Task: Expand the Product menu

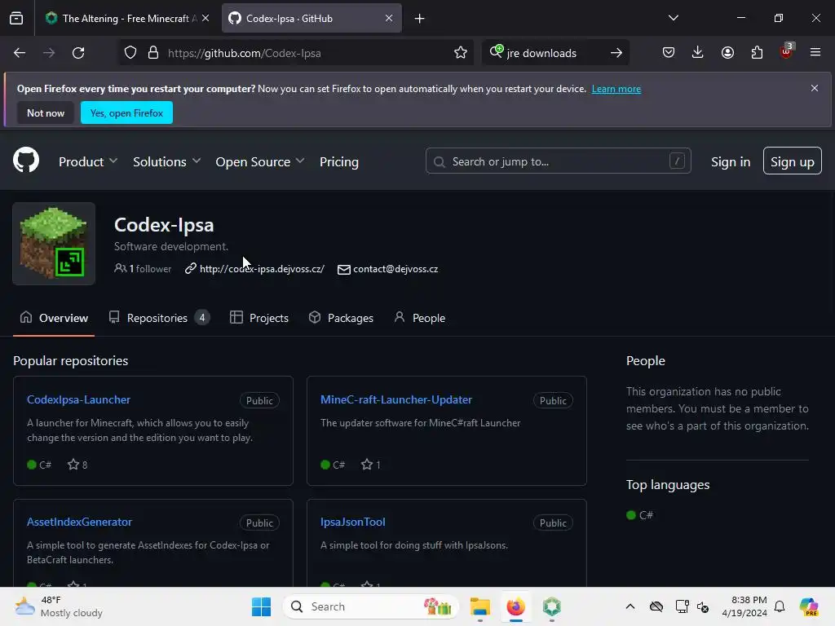Action: coord(88,162)
